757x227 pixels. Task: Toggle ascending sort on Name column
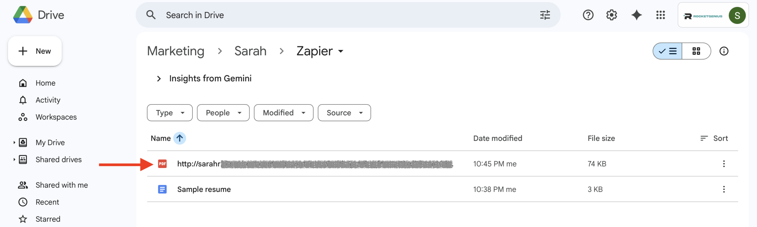(x=179, y=138)
